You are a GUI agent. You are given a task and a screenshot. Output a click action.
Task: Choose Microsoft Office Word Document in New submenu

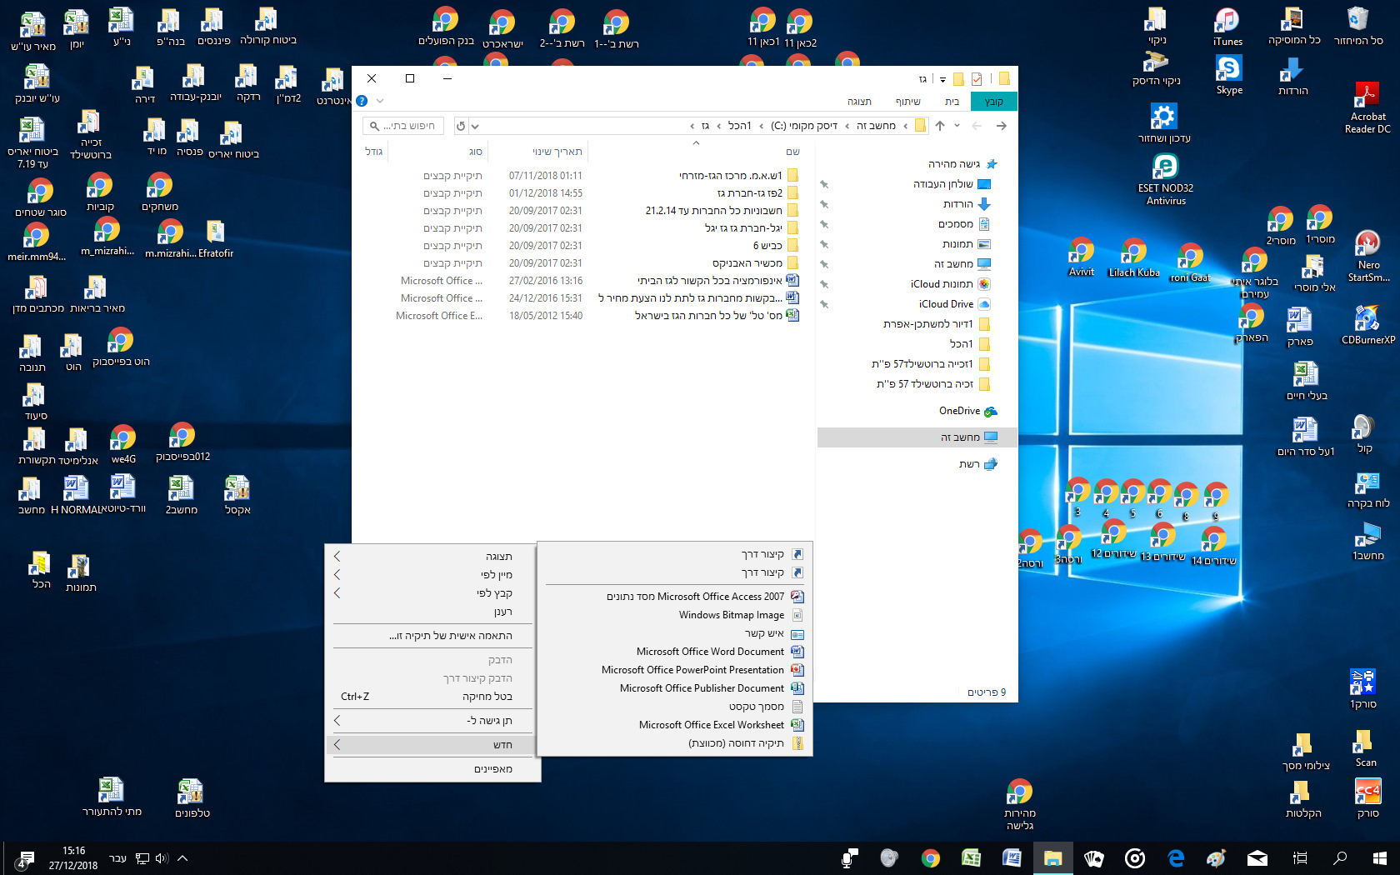tap(710, 652)
